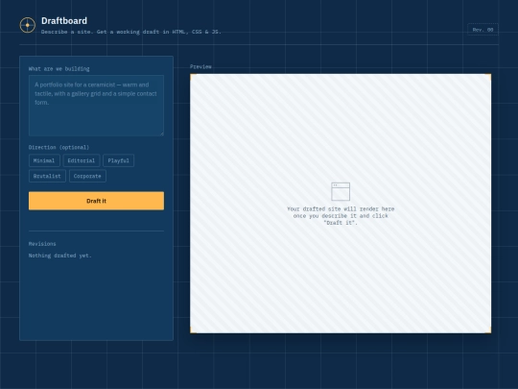
Task: Click the 'Nothing drafted yet.' text
Action: click(60, 255)
